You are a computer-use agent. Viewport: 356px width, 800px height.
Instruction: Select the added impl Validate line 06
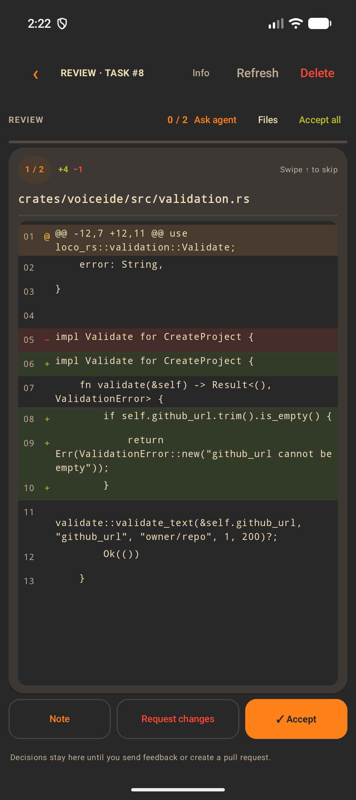178,364
